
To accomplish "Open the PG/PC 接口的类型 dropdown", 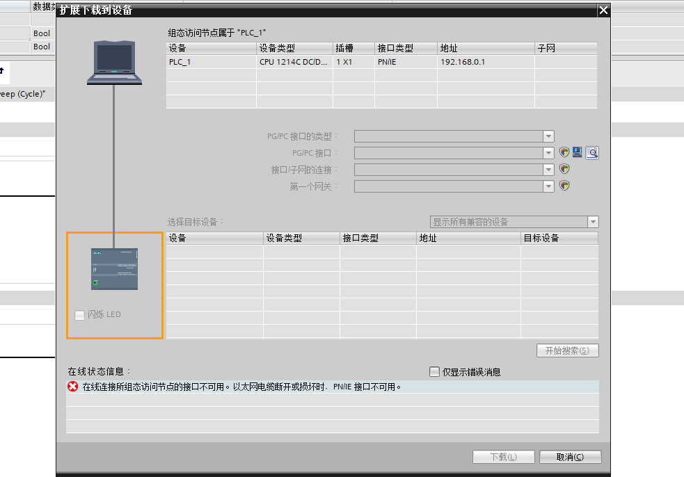I will (548, 136).
